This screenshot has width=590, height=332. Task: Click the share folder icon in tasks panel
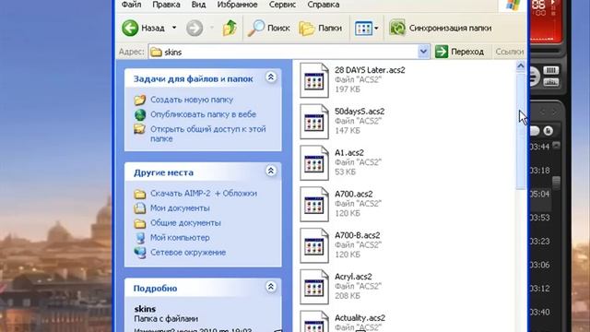[139, 129]
